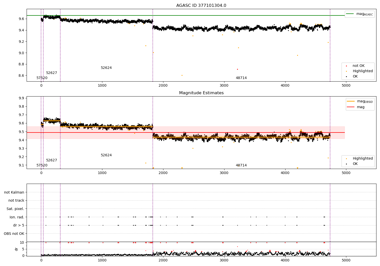Click the 'not track' row label
Screen dimensions: 380x266
click(16, 200)
